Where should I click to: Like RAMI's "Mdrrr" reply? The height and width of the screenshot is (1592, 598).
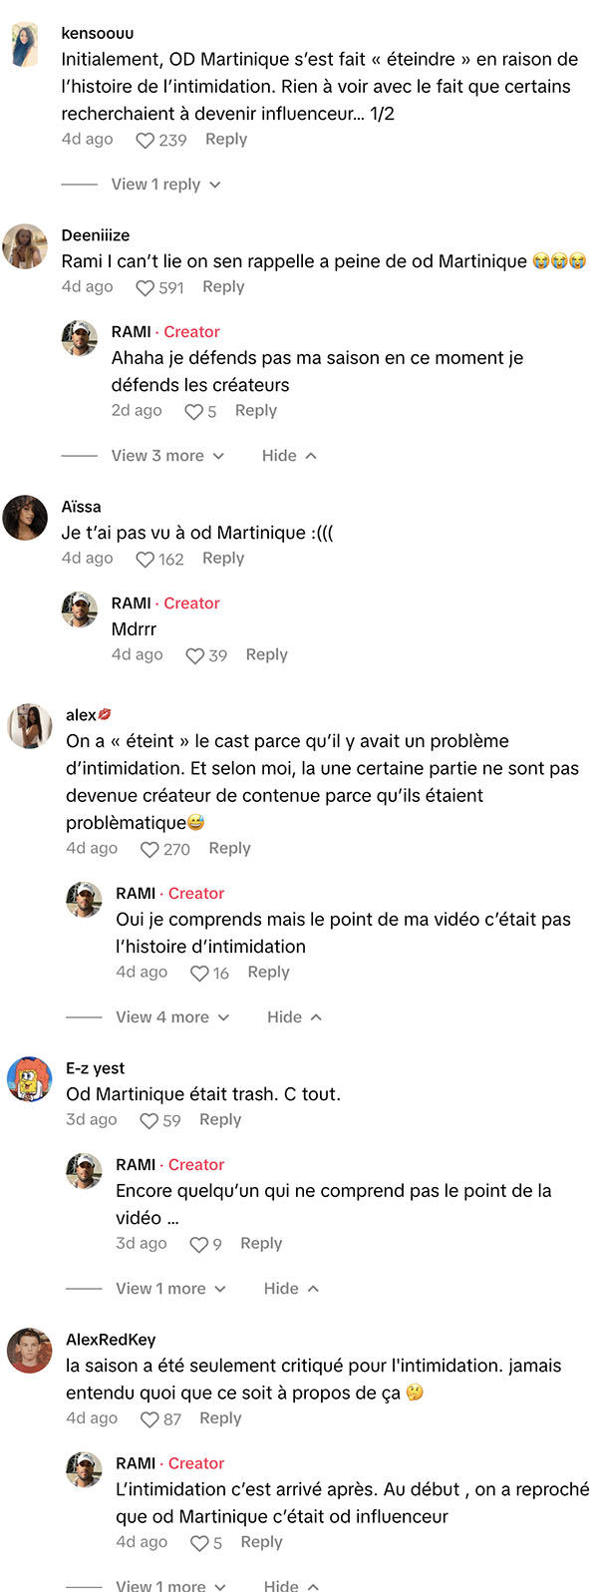pos(195,655)
